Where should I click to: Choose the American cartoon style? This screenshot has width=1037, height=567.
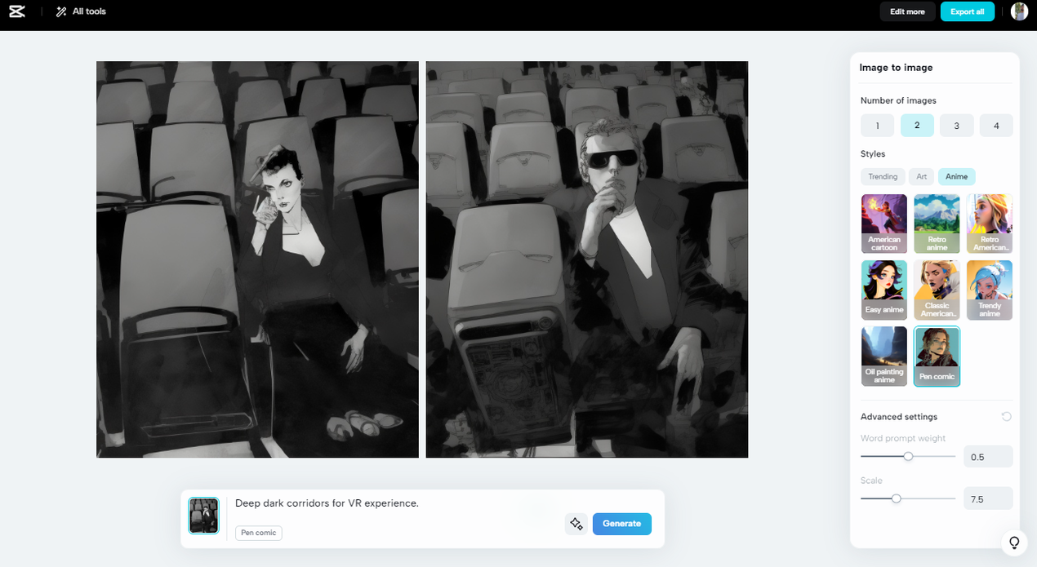[884, 224]
